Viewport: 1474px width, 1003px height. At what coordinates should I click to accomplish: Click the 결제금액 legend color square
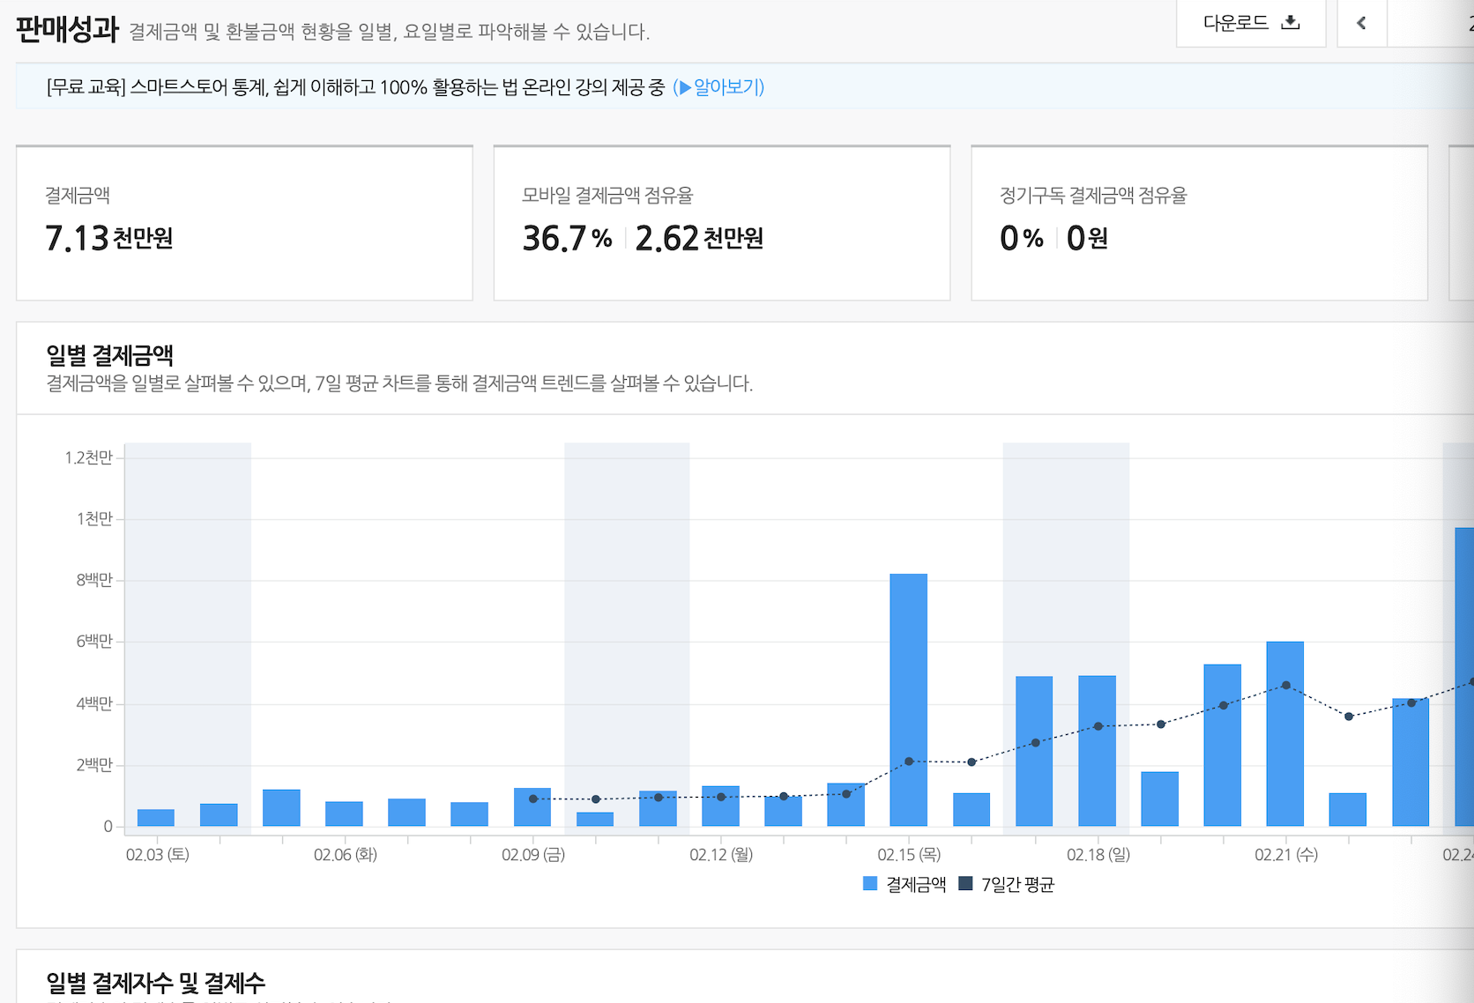[x=868, y=884]
